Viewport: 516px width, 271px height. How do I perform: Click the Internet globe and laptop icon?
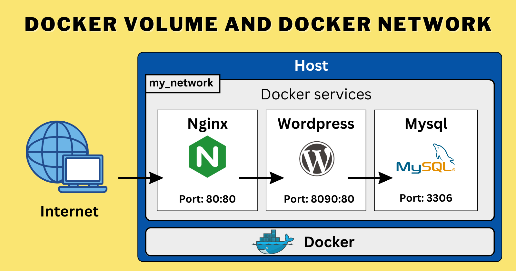66,157
